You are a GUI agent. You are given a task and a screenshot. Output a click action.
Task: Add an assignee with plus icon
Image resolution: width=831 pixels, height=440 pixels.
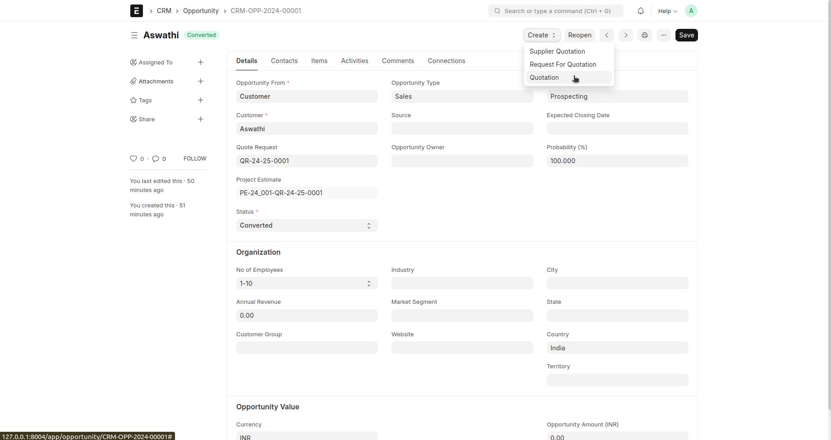tap(201, 62)
